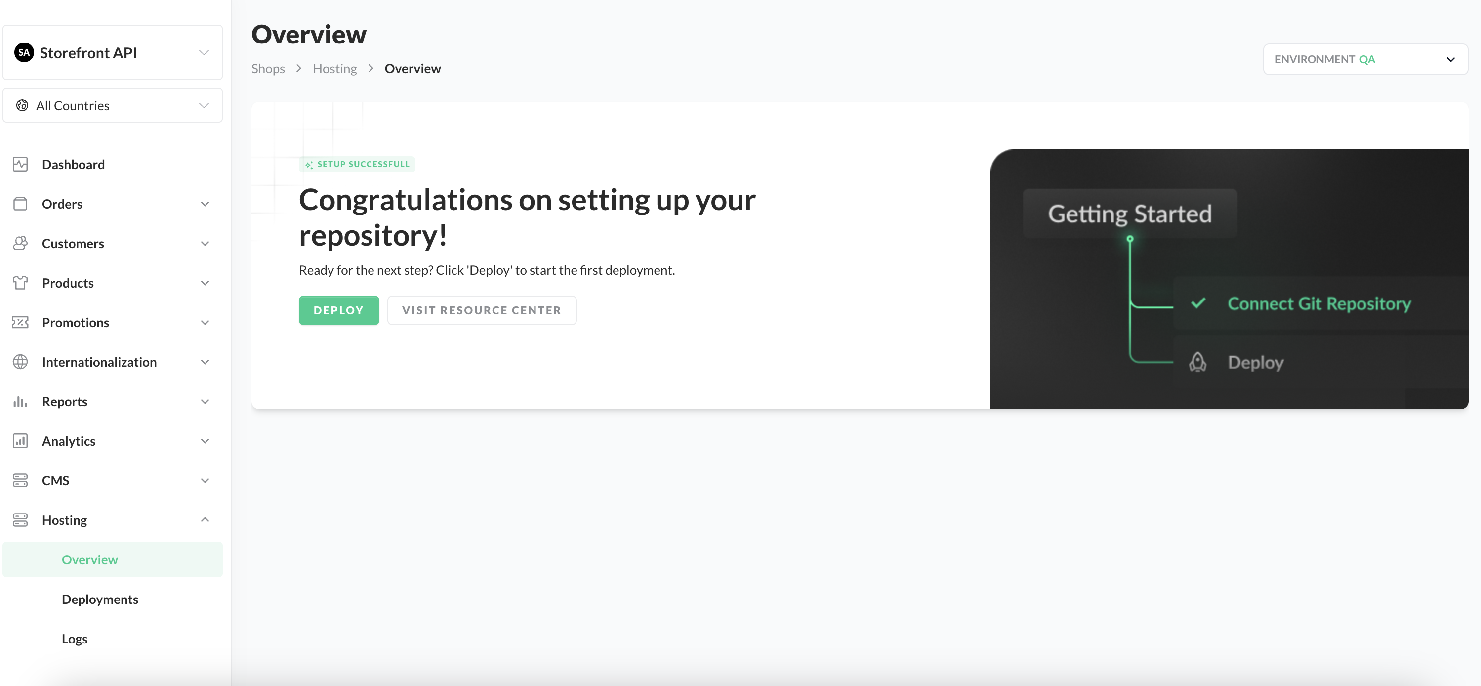Viewport: 1481px width, 686px height.
Task: Click the Reports bar chart icon
Action: 20,402
